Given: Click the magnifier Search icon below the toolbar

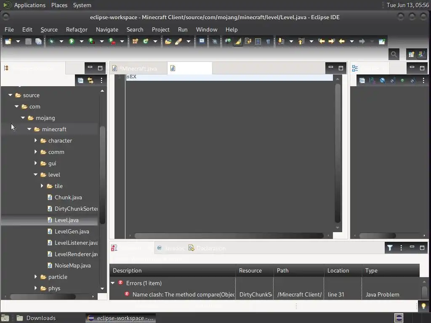Looking at the screenshot, I should click(394, 54).
